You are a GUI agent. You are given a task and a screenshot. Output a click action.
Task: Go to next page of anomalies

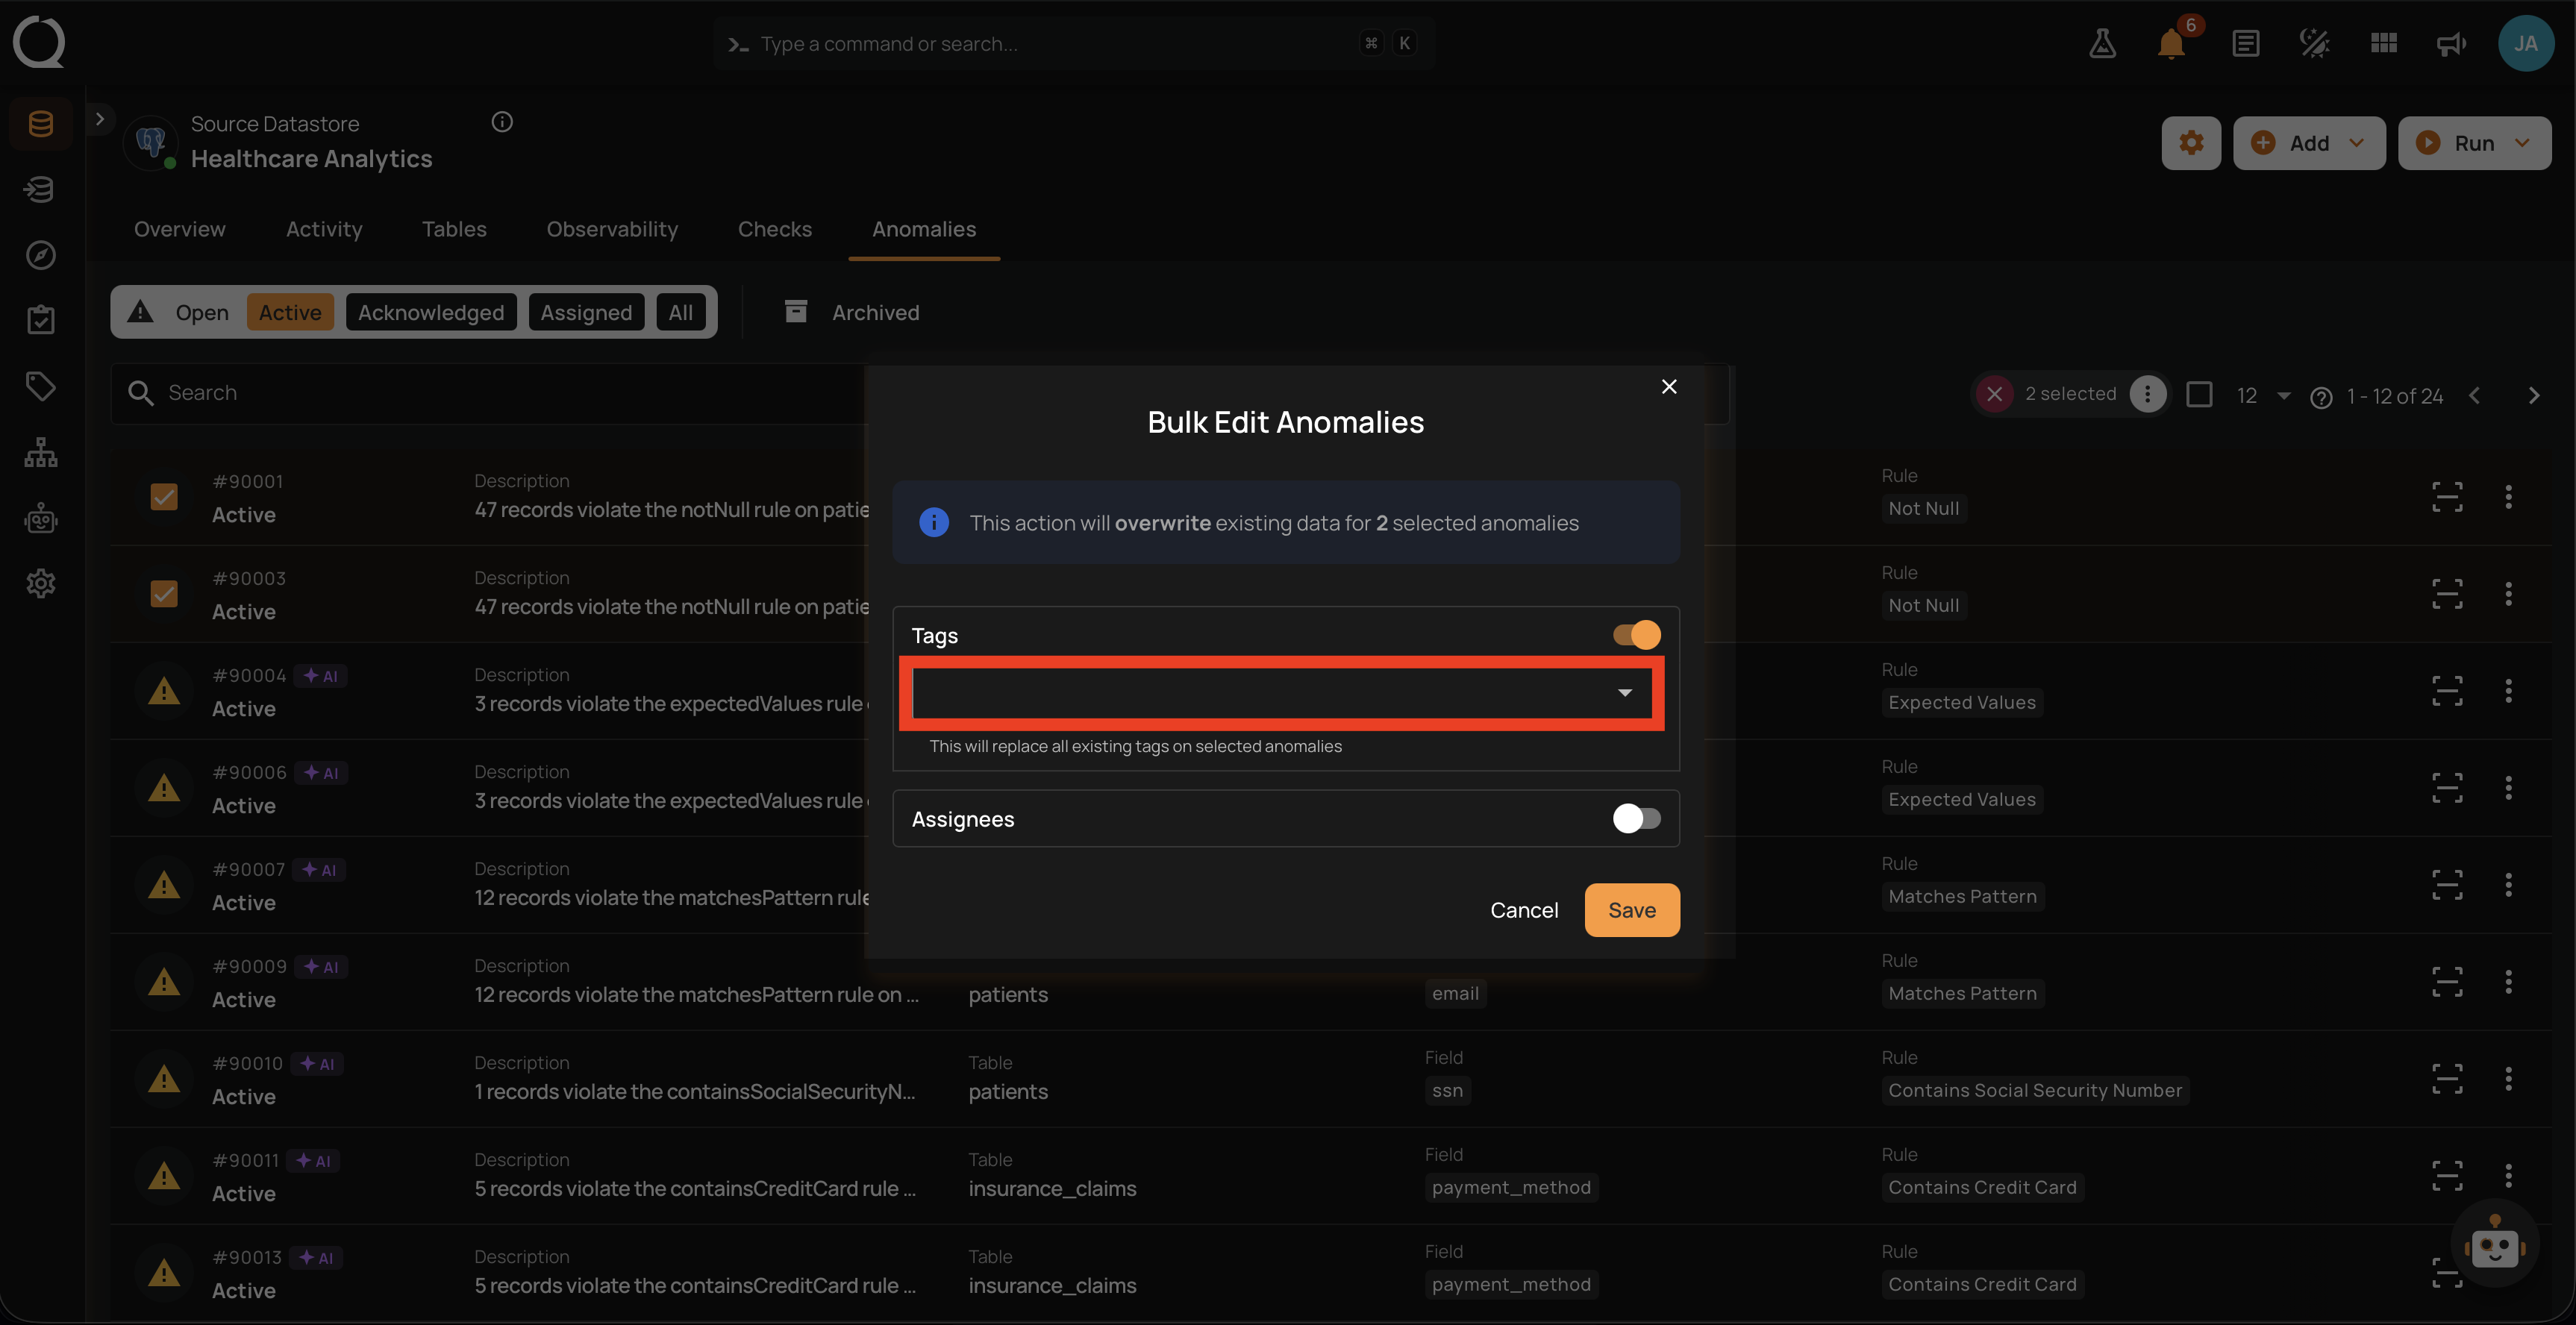[x=2533, y=396]
